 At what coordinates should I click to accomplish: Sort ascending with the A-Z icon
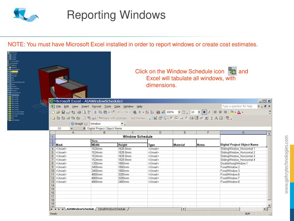pos(147,112)
